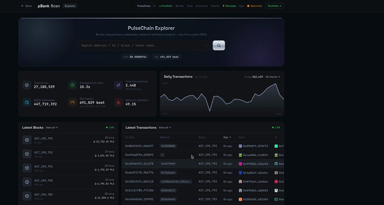Click the Wallet addresses wallet icon
The height and width of the screenshot is (205, 384).
click(27, 102)
